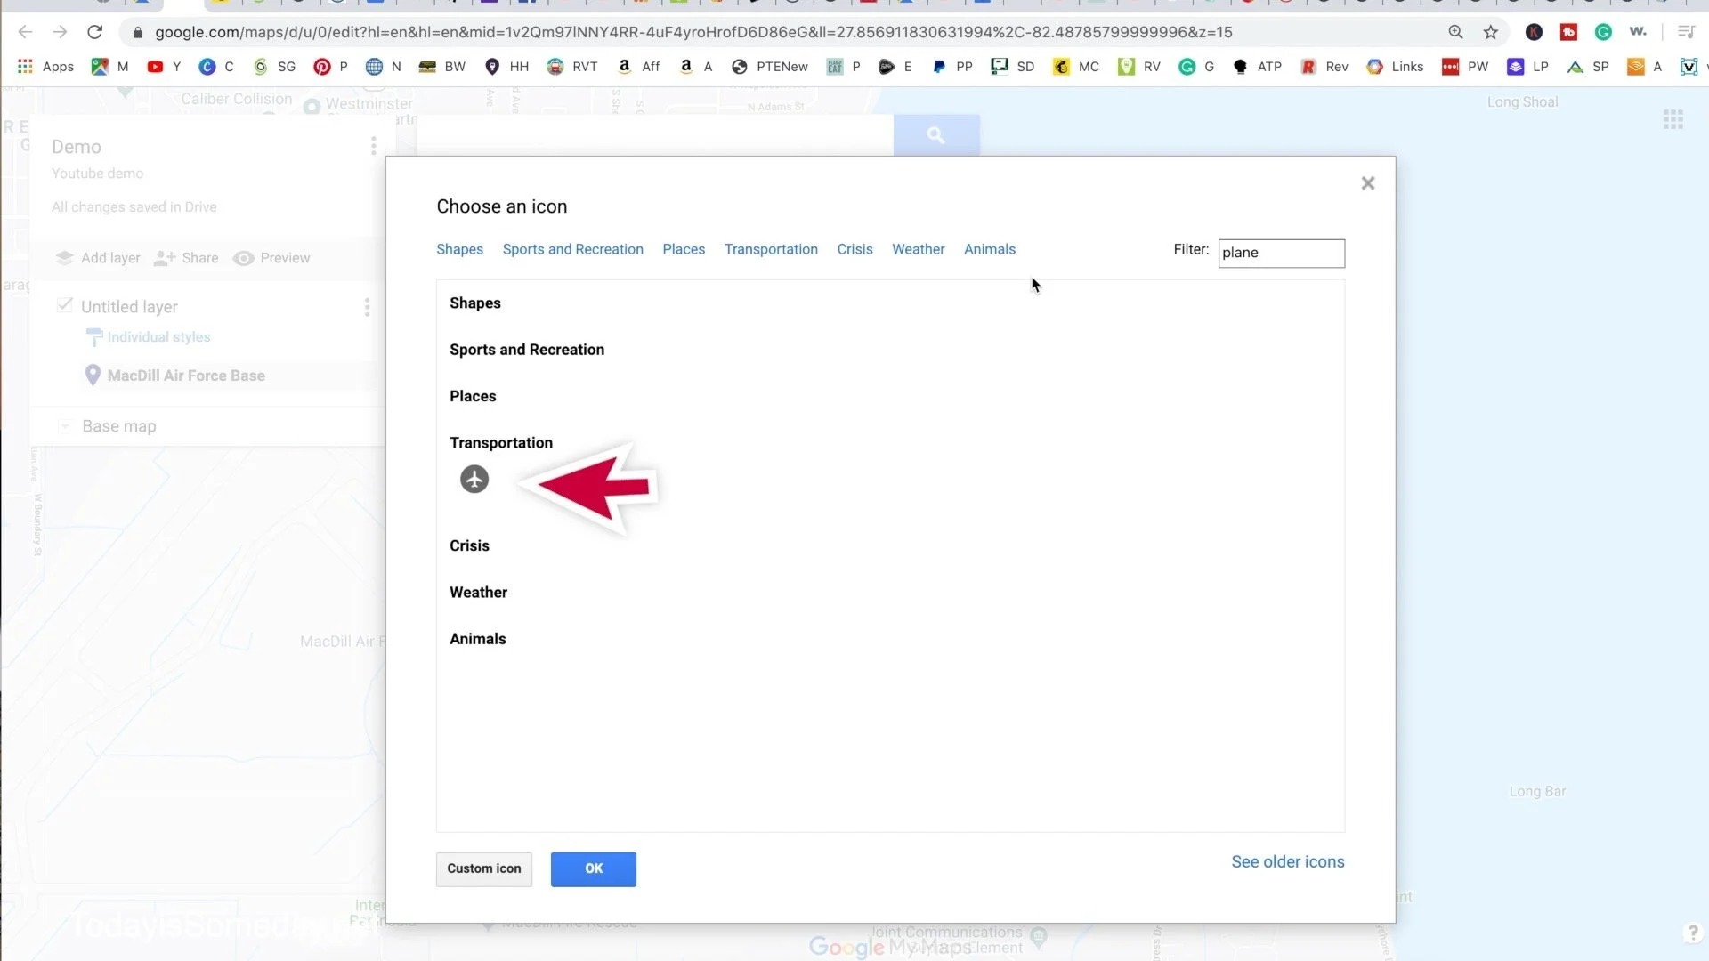The image size is (1709, 961).
Task: Jump to the Transportation category tab
Action: [x=770, y=249]
